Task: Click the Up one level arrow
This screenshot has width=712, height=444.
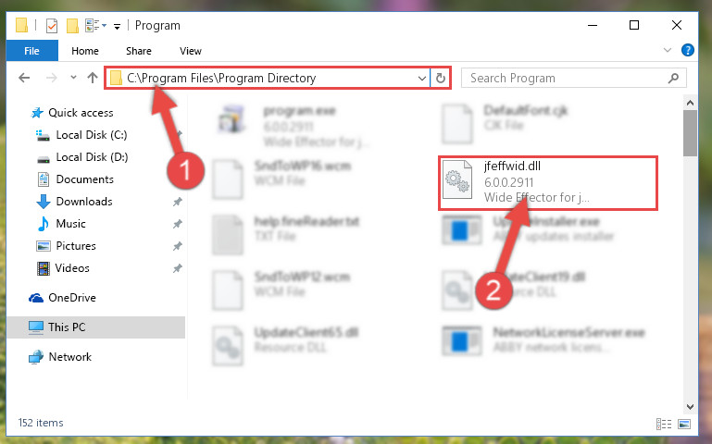Action: pos(93,78)
